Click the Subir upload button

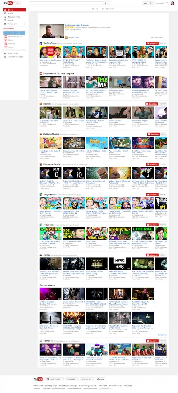click(146, 3)
